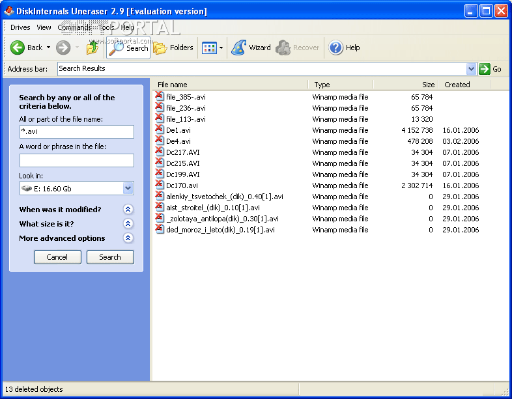Expand What size is it section
Viewport: 512px width, 399px height.
(128, 223)
